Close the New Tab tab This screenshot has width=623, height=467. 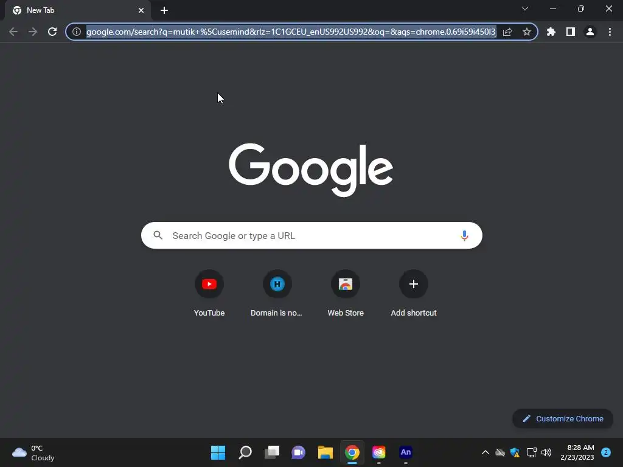141,10
